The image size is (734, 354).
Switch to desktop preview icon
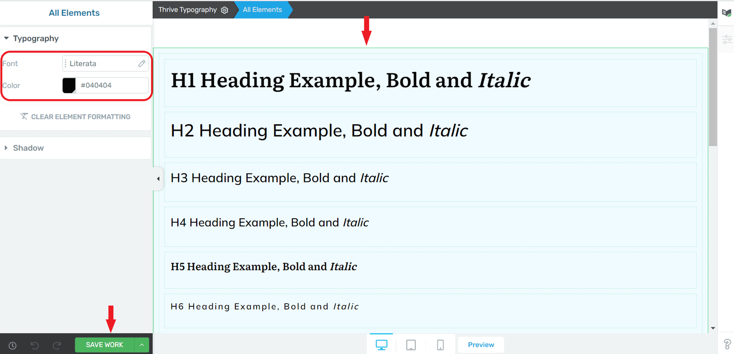(381, 345)
